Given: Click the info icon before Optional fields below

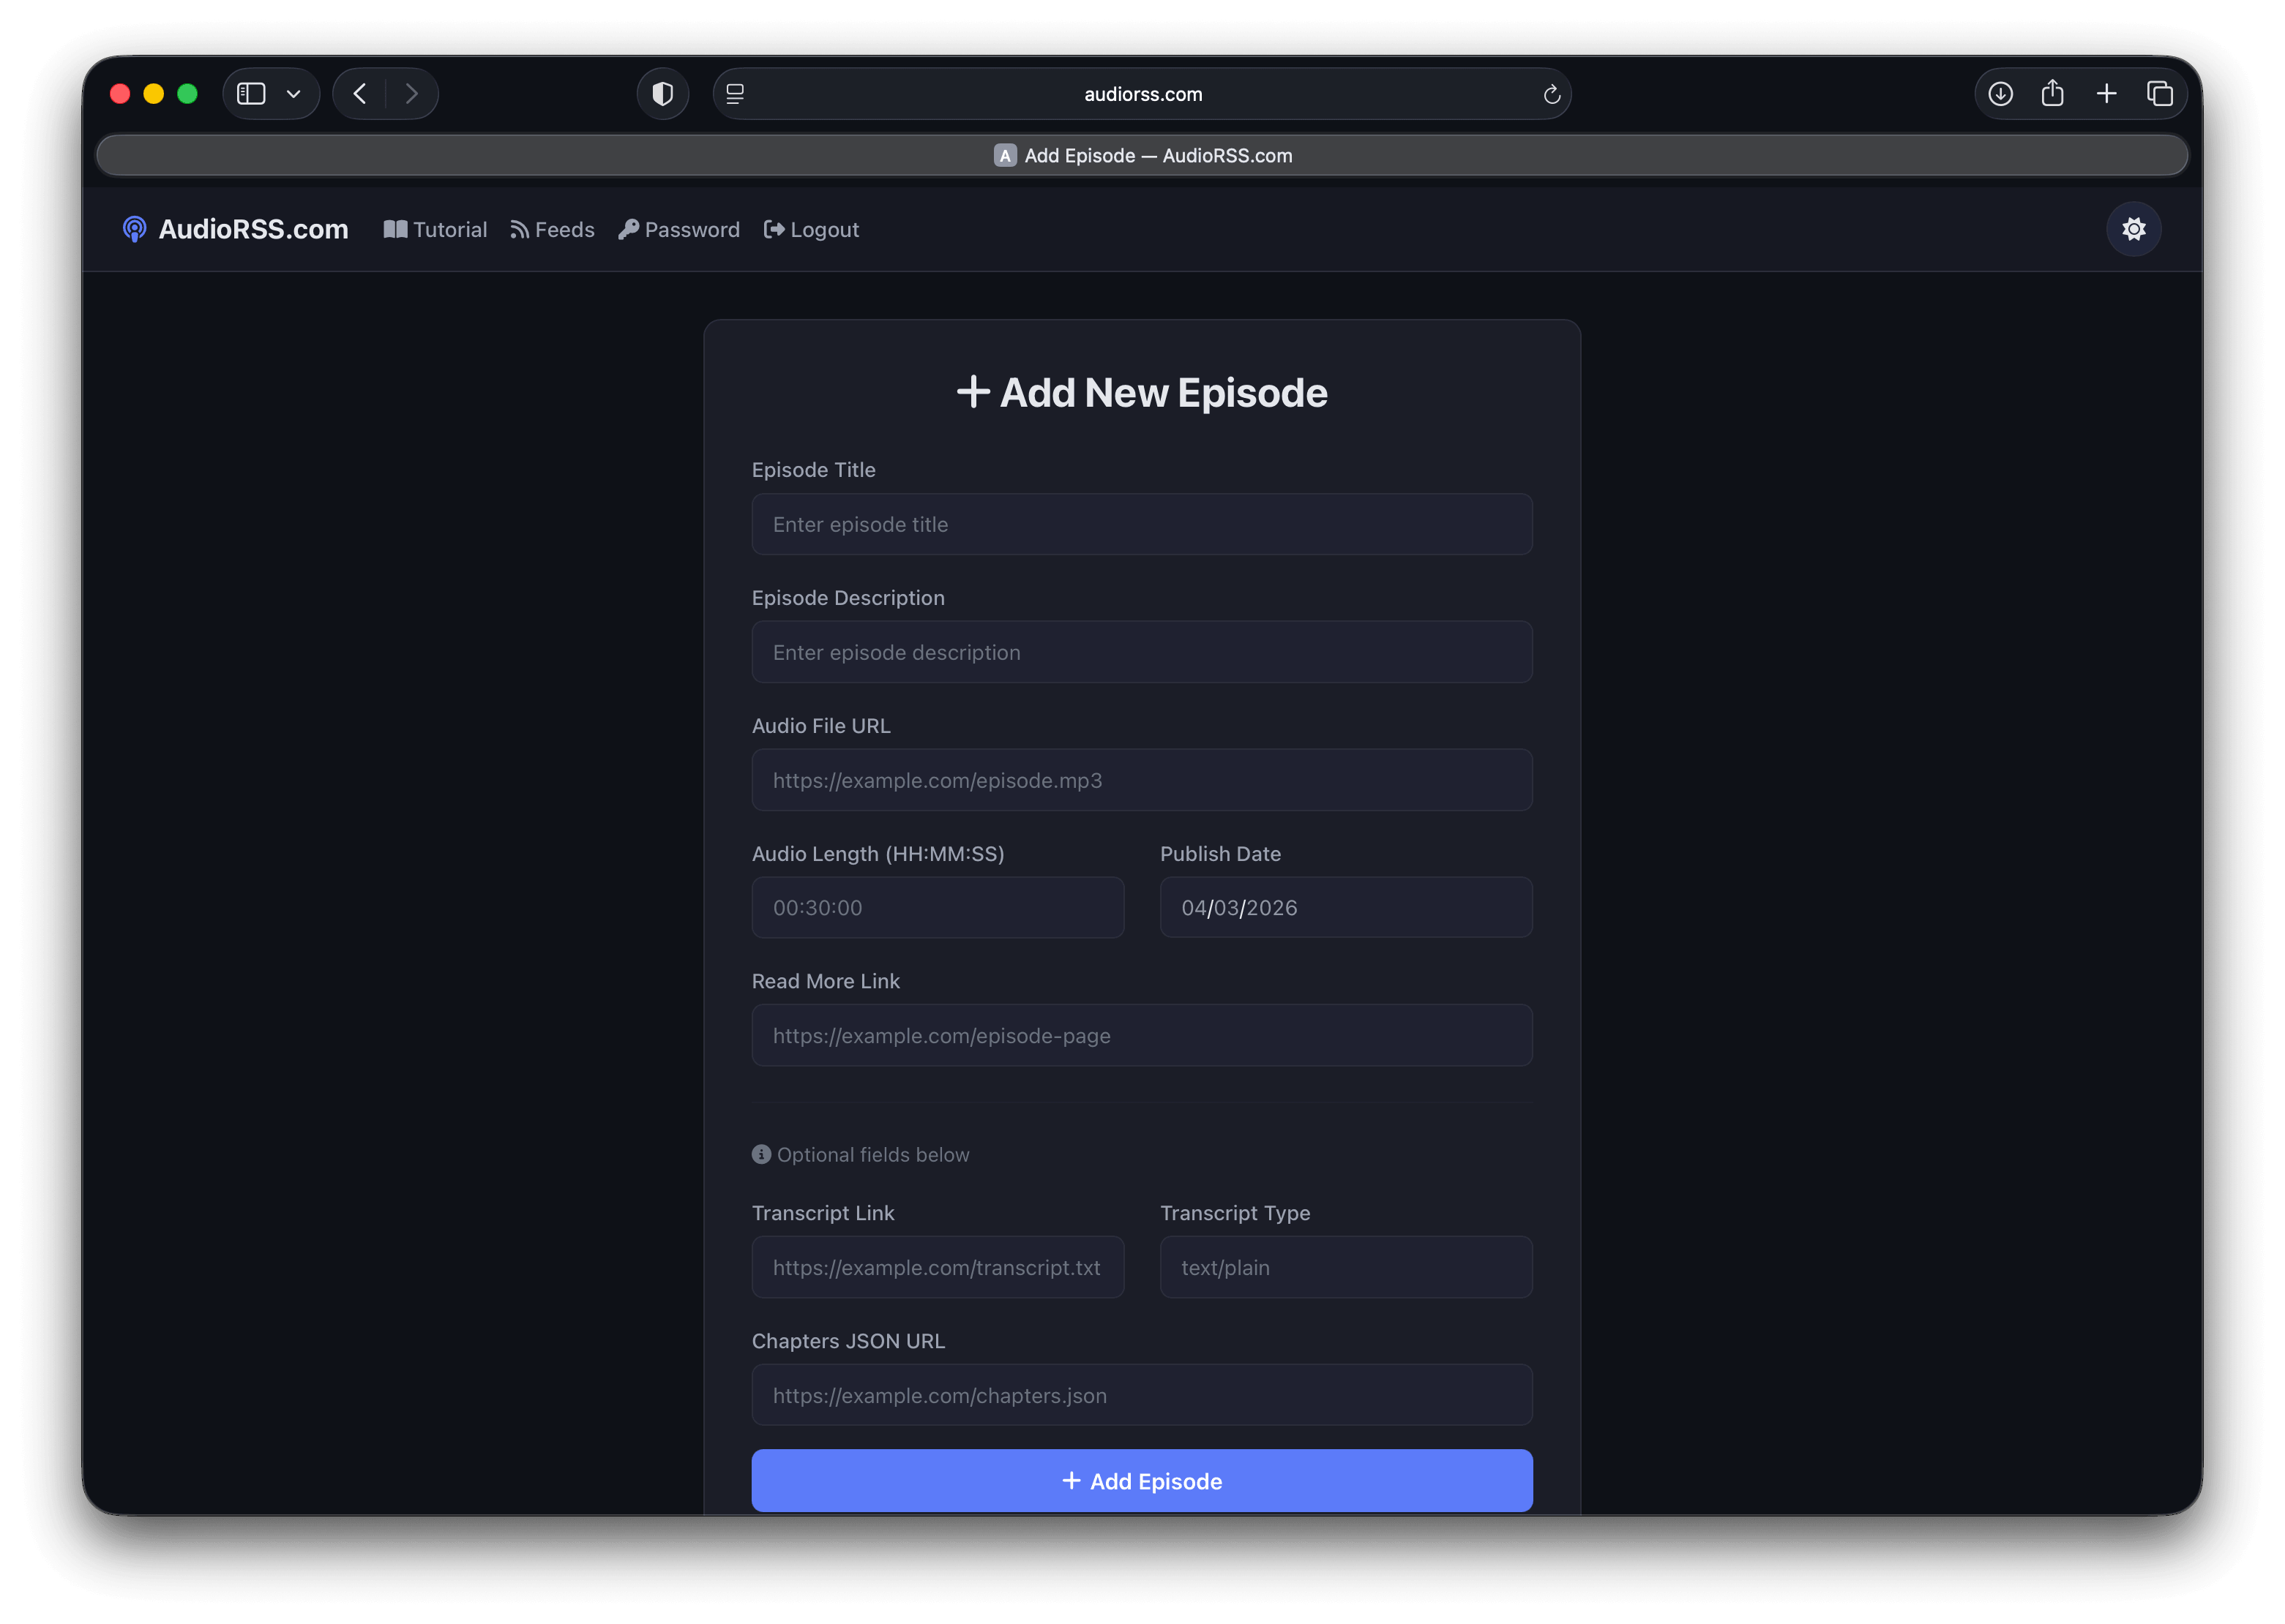Looking at the screenshot, I should click(761, 1154).
